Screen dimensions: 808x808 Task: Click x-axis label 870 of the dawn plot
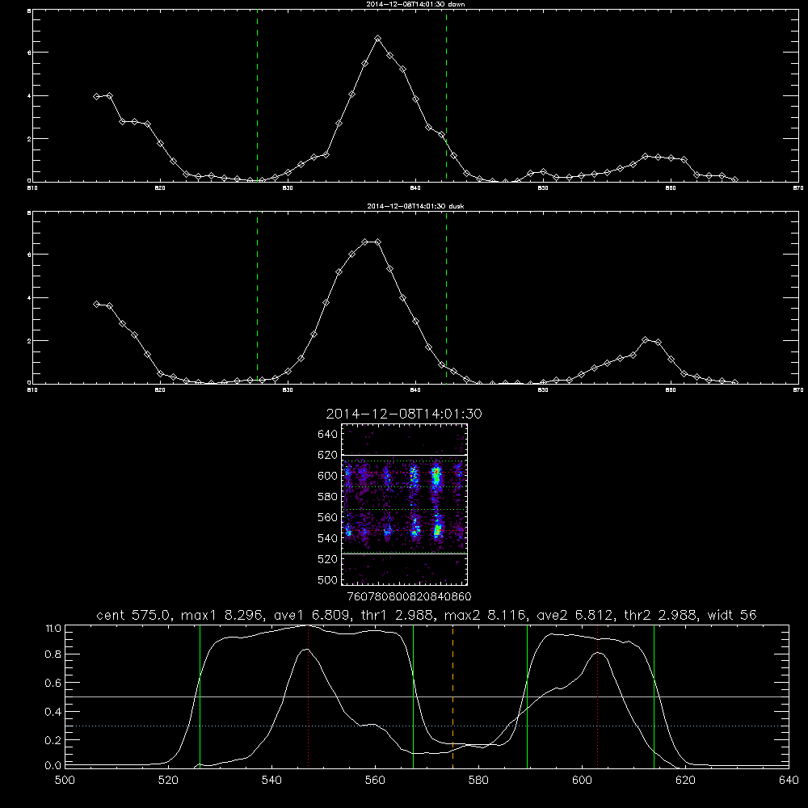pyautogui.click(x=797, y=188)
